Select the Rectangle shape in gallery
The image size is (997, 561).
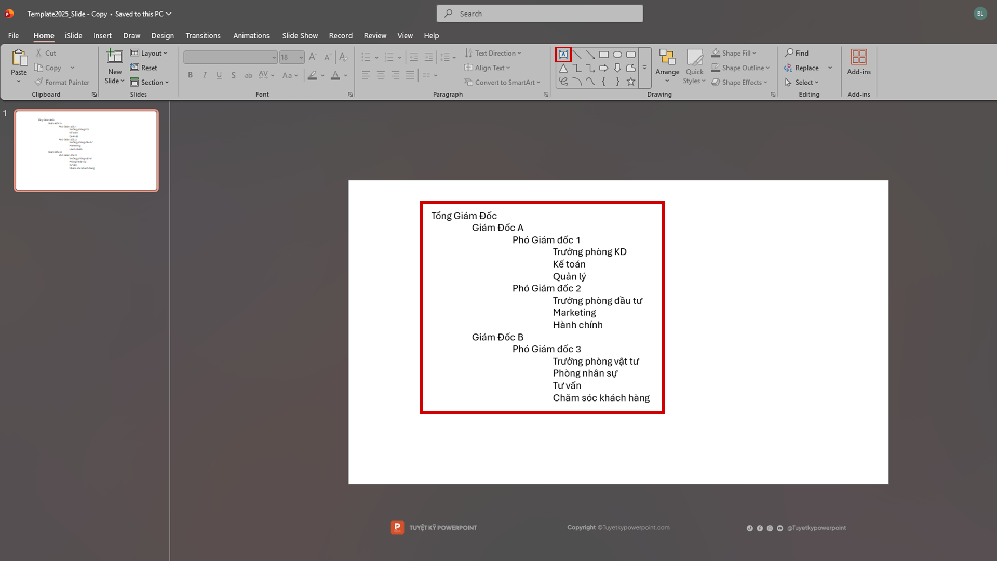pyautogui.click(x=604, y=55)
